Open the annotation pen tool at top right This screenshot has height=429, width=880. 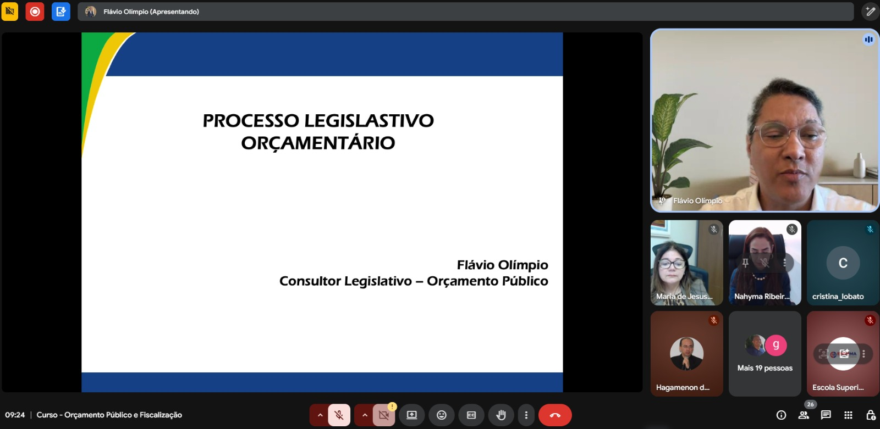[x=870, y=12]
